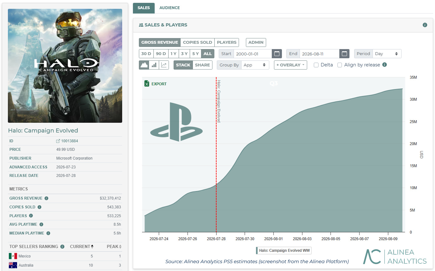Expand the + Overlay dropdown
The height and width of the screenshot is (271, 435).
click(x=290, y=65)
